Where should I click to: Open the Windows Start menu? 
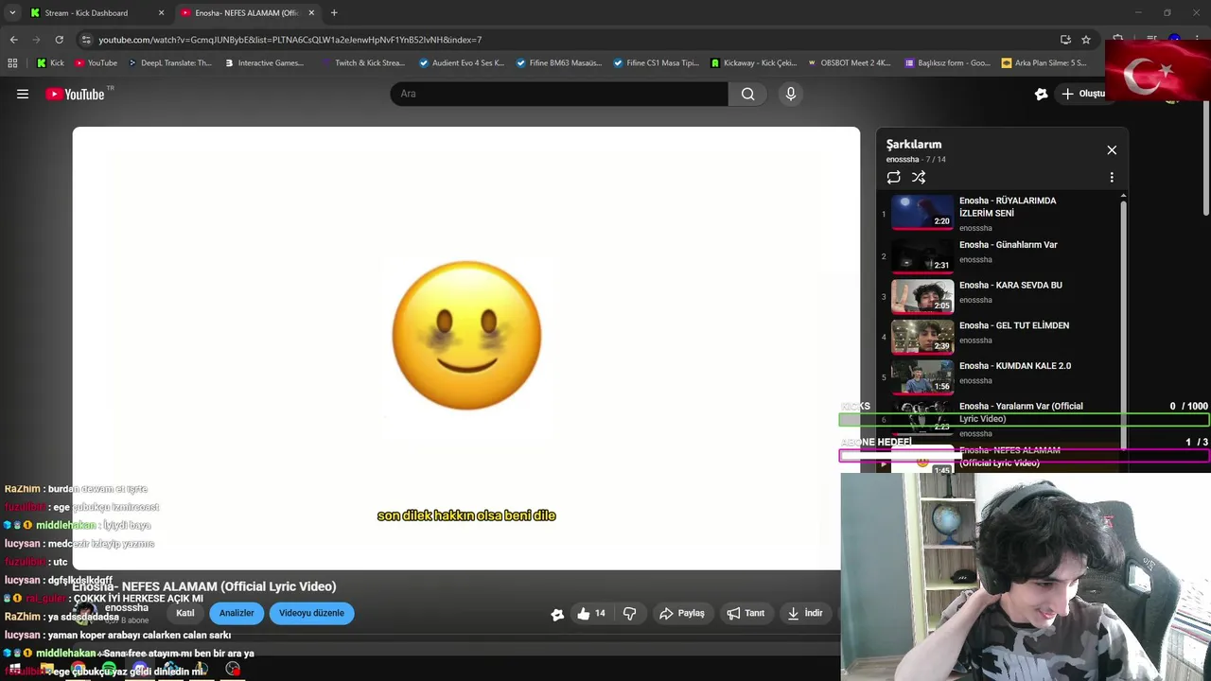[x=14, y=670]
